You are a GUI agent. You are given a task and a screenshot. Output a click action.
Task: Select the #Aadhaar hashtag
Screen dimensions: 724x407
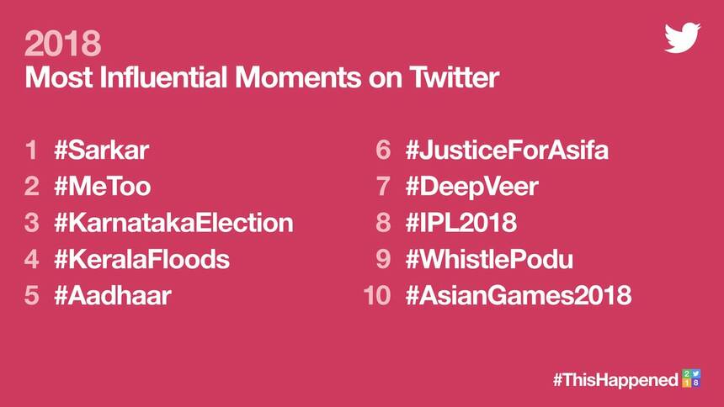(114, 295)
